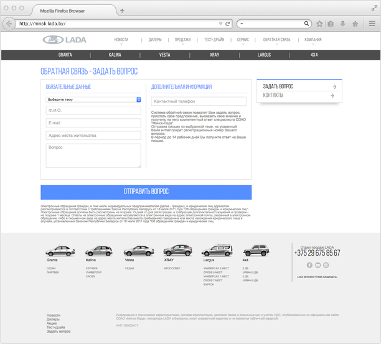This screenshot has height=344, width=381.
Task: Open the ДИЛЕРЫ menu item
Action: (155, 40)
